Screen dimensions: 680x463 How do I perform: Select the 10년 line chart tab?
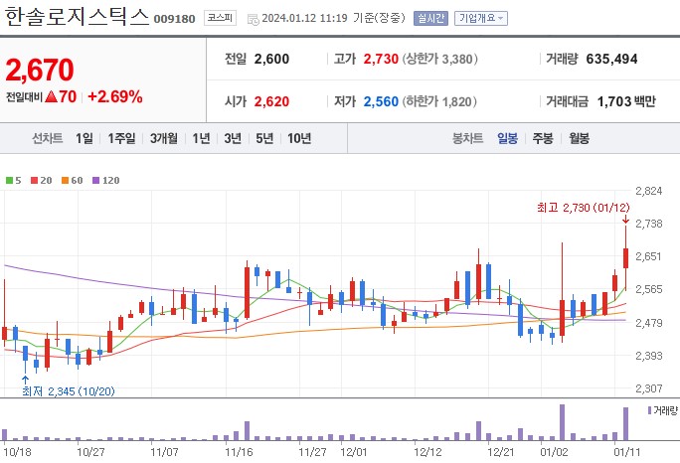[299, 138]
